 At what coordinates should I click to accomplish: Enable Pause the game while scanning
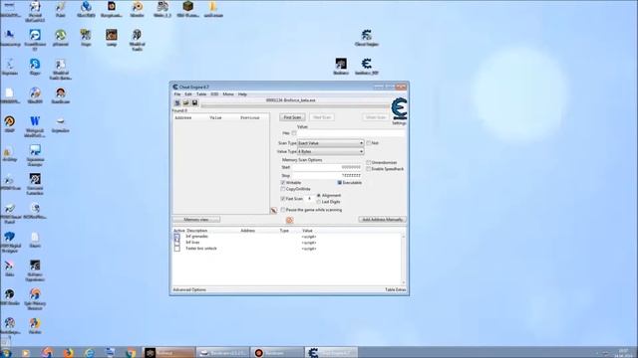283,210
